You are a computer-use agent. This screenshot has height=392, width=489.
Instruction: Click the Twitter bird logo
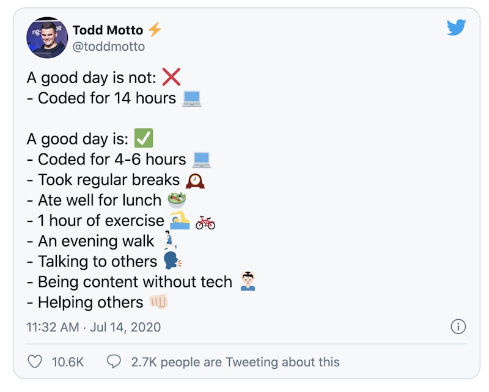point(456,28)
